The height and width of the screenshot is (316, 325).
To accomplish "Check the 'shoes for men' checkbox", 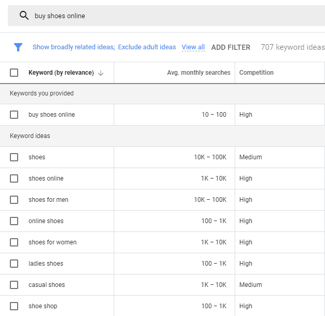I will click(14, 200).
